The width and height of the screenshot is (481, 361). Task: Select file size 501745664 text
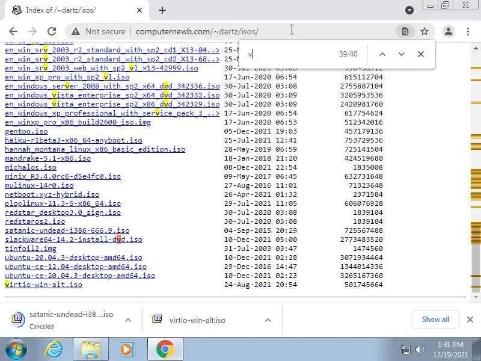point(364,285)
